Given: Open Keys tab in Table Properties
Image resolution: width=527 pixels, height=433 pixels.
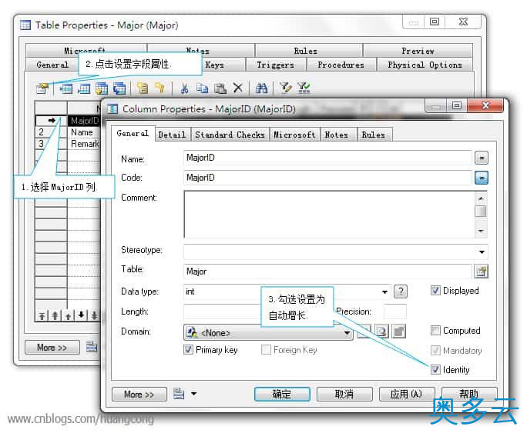Looking at the screenshot, I should point(214,65).
